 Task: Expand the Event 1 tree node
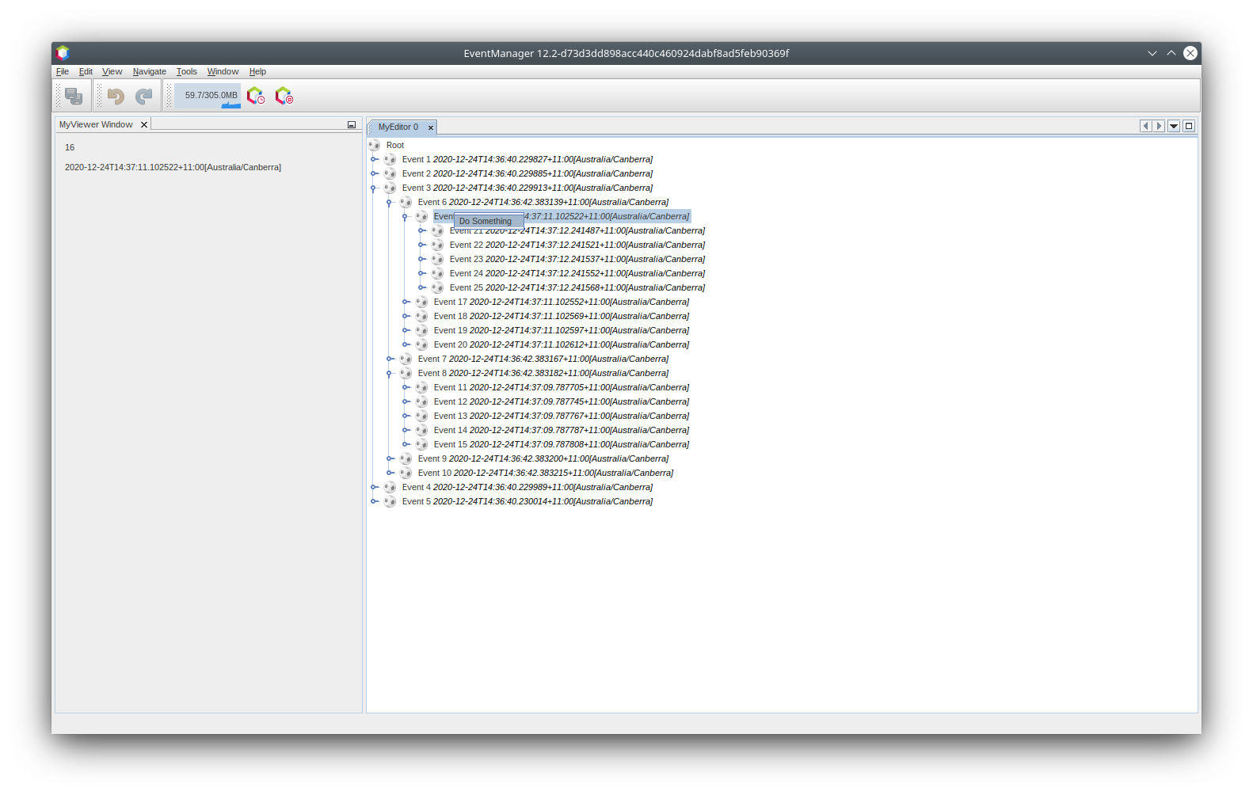tap(374, 159)
